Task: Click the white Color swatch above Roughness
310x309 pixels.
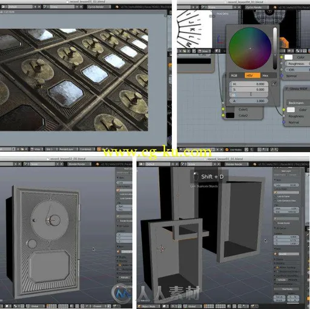Action: pyautogui.click(x=288, y=57)
